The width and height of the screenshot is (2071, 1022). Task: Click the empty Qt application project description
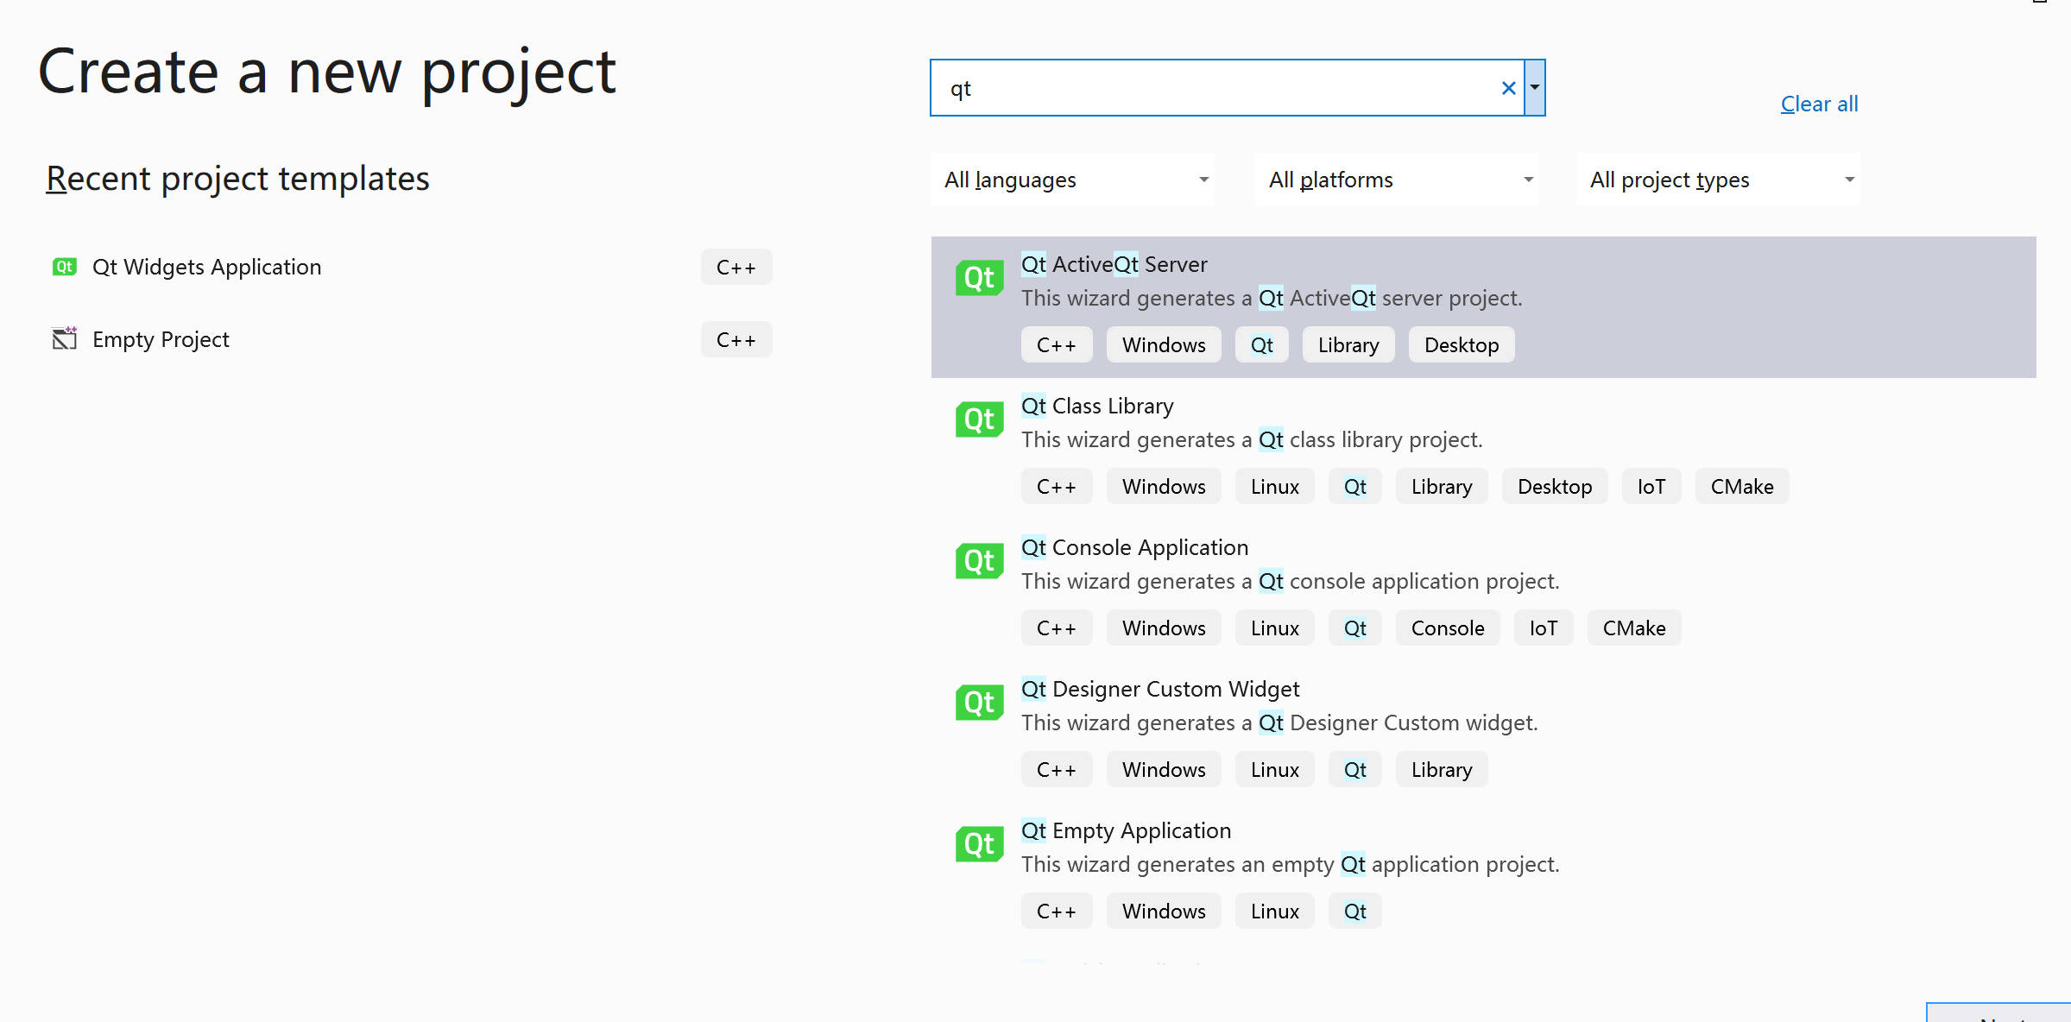(1290, 864)
